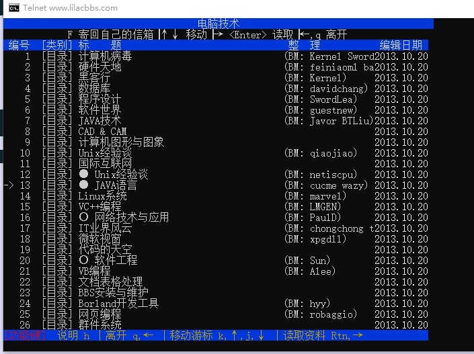The height and width of the screenshot is (354, 474).
Task: Open directory entry 5 程序设计
Action: [x=100, y=99]
